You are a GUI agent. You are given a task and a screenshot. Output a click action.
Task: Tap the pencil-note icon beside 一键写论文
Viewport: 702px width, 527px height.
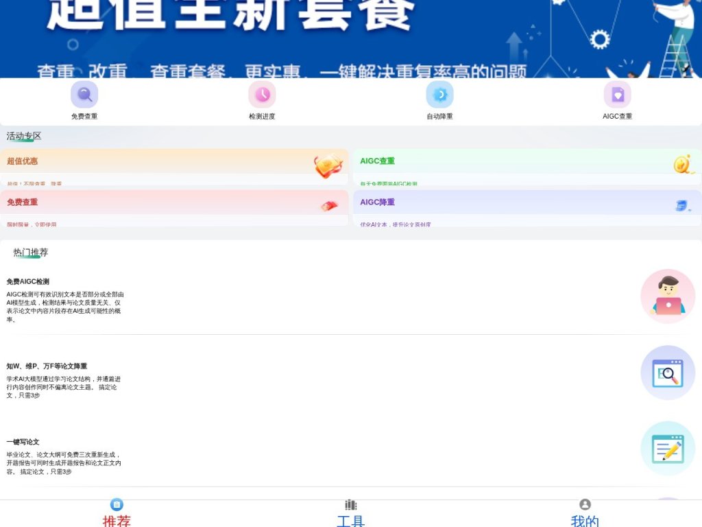tap(668, 449)
